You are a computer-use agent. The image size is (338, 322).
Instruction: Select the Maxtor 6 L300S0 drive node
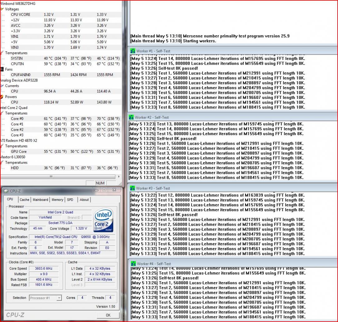tap(13, 157)
